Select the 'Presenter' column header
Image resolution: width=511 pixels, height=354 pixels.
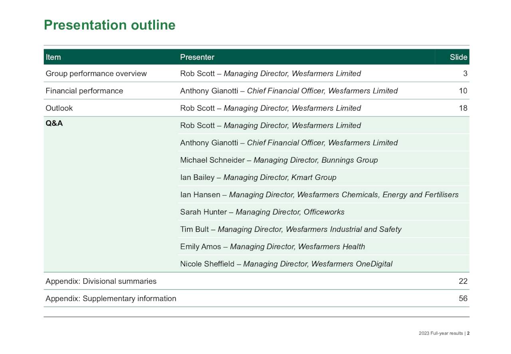197,57
